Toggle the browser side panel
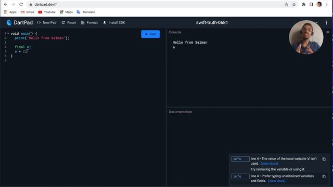333x187 pixels. click(x=311, y=5)
